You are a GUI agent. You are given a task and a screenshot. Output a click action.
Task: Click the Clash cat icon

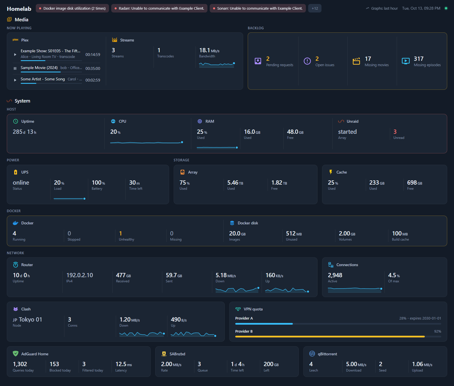pyautogui.click(x=16, y=309)
